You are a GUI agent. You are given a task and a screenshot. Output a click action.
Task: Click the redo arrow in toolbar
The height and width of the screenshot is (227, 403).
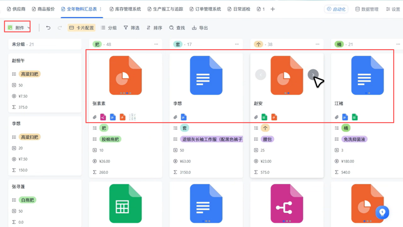(60, 28)
